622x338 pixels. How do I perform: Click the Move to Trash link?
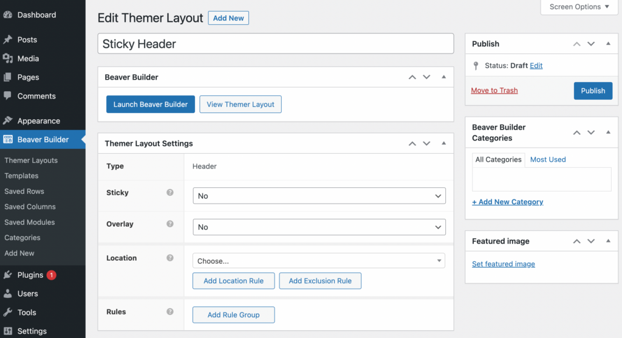[x=494, y=91]
